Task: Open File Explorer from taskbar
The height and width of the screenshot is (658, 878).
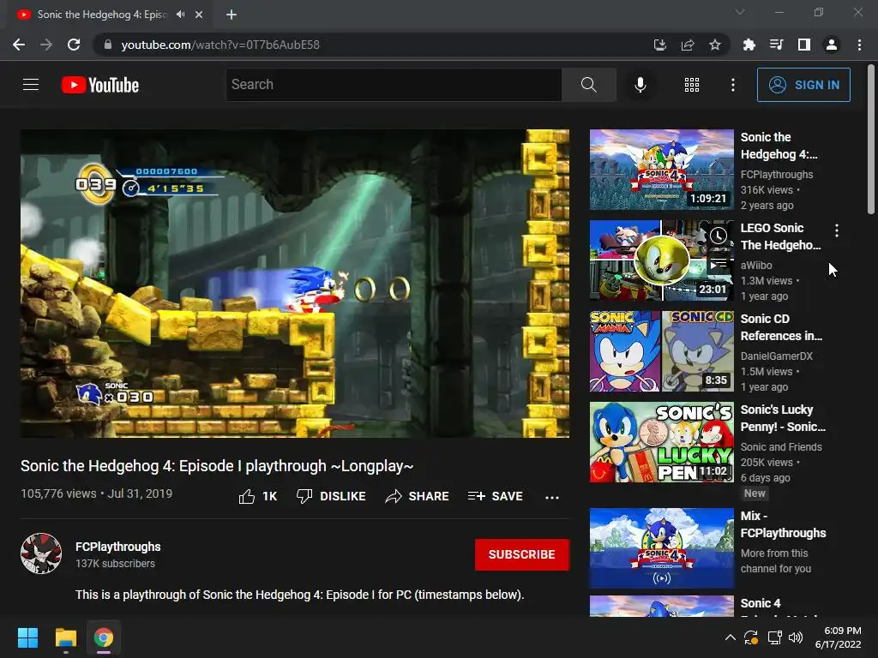Action: (x=65, y=637)
